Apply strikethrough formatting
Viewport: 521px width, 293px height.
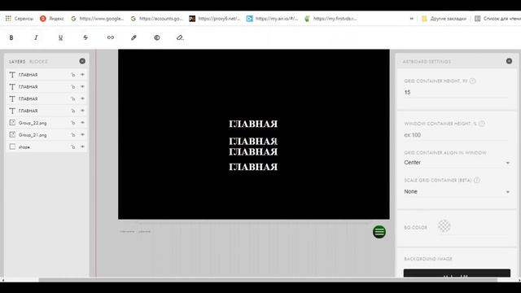point(85,37)
